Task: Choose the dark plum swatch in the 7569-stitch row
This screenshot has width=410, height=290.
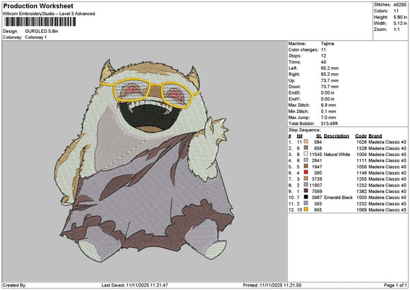Action: [x=306, y=191]
